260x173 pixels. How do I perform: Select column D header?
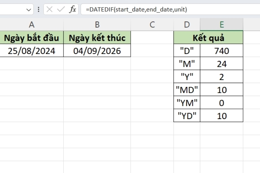point(187,25)
